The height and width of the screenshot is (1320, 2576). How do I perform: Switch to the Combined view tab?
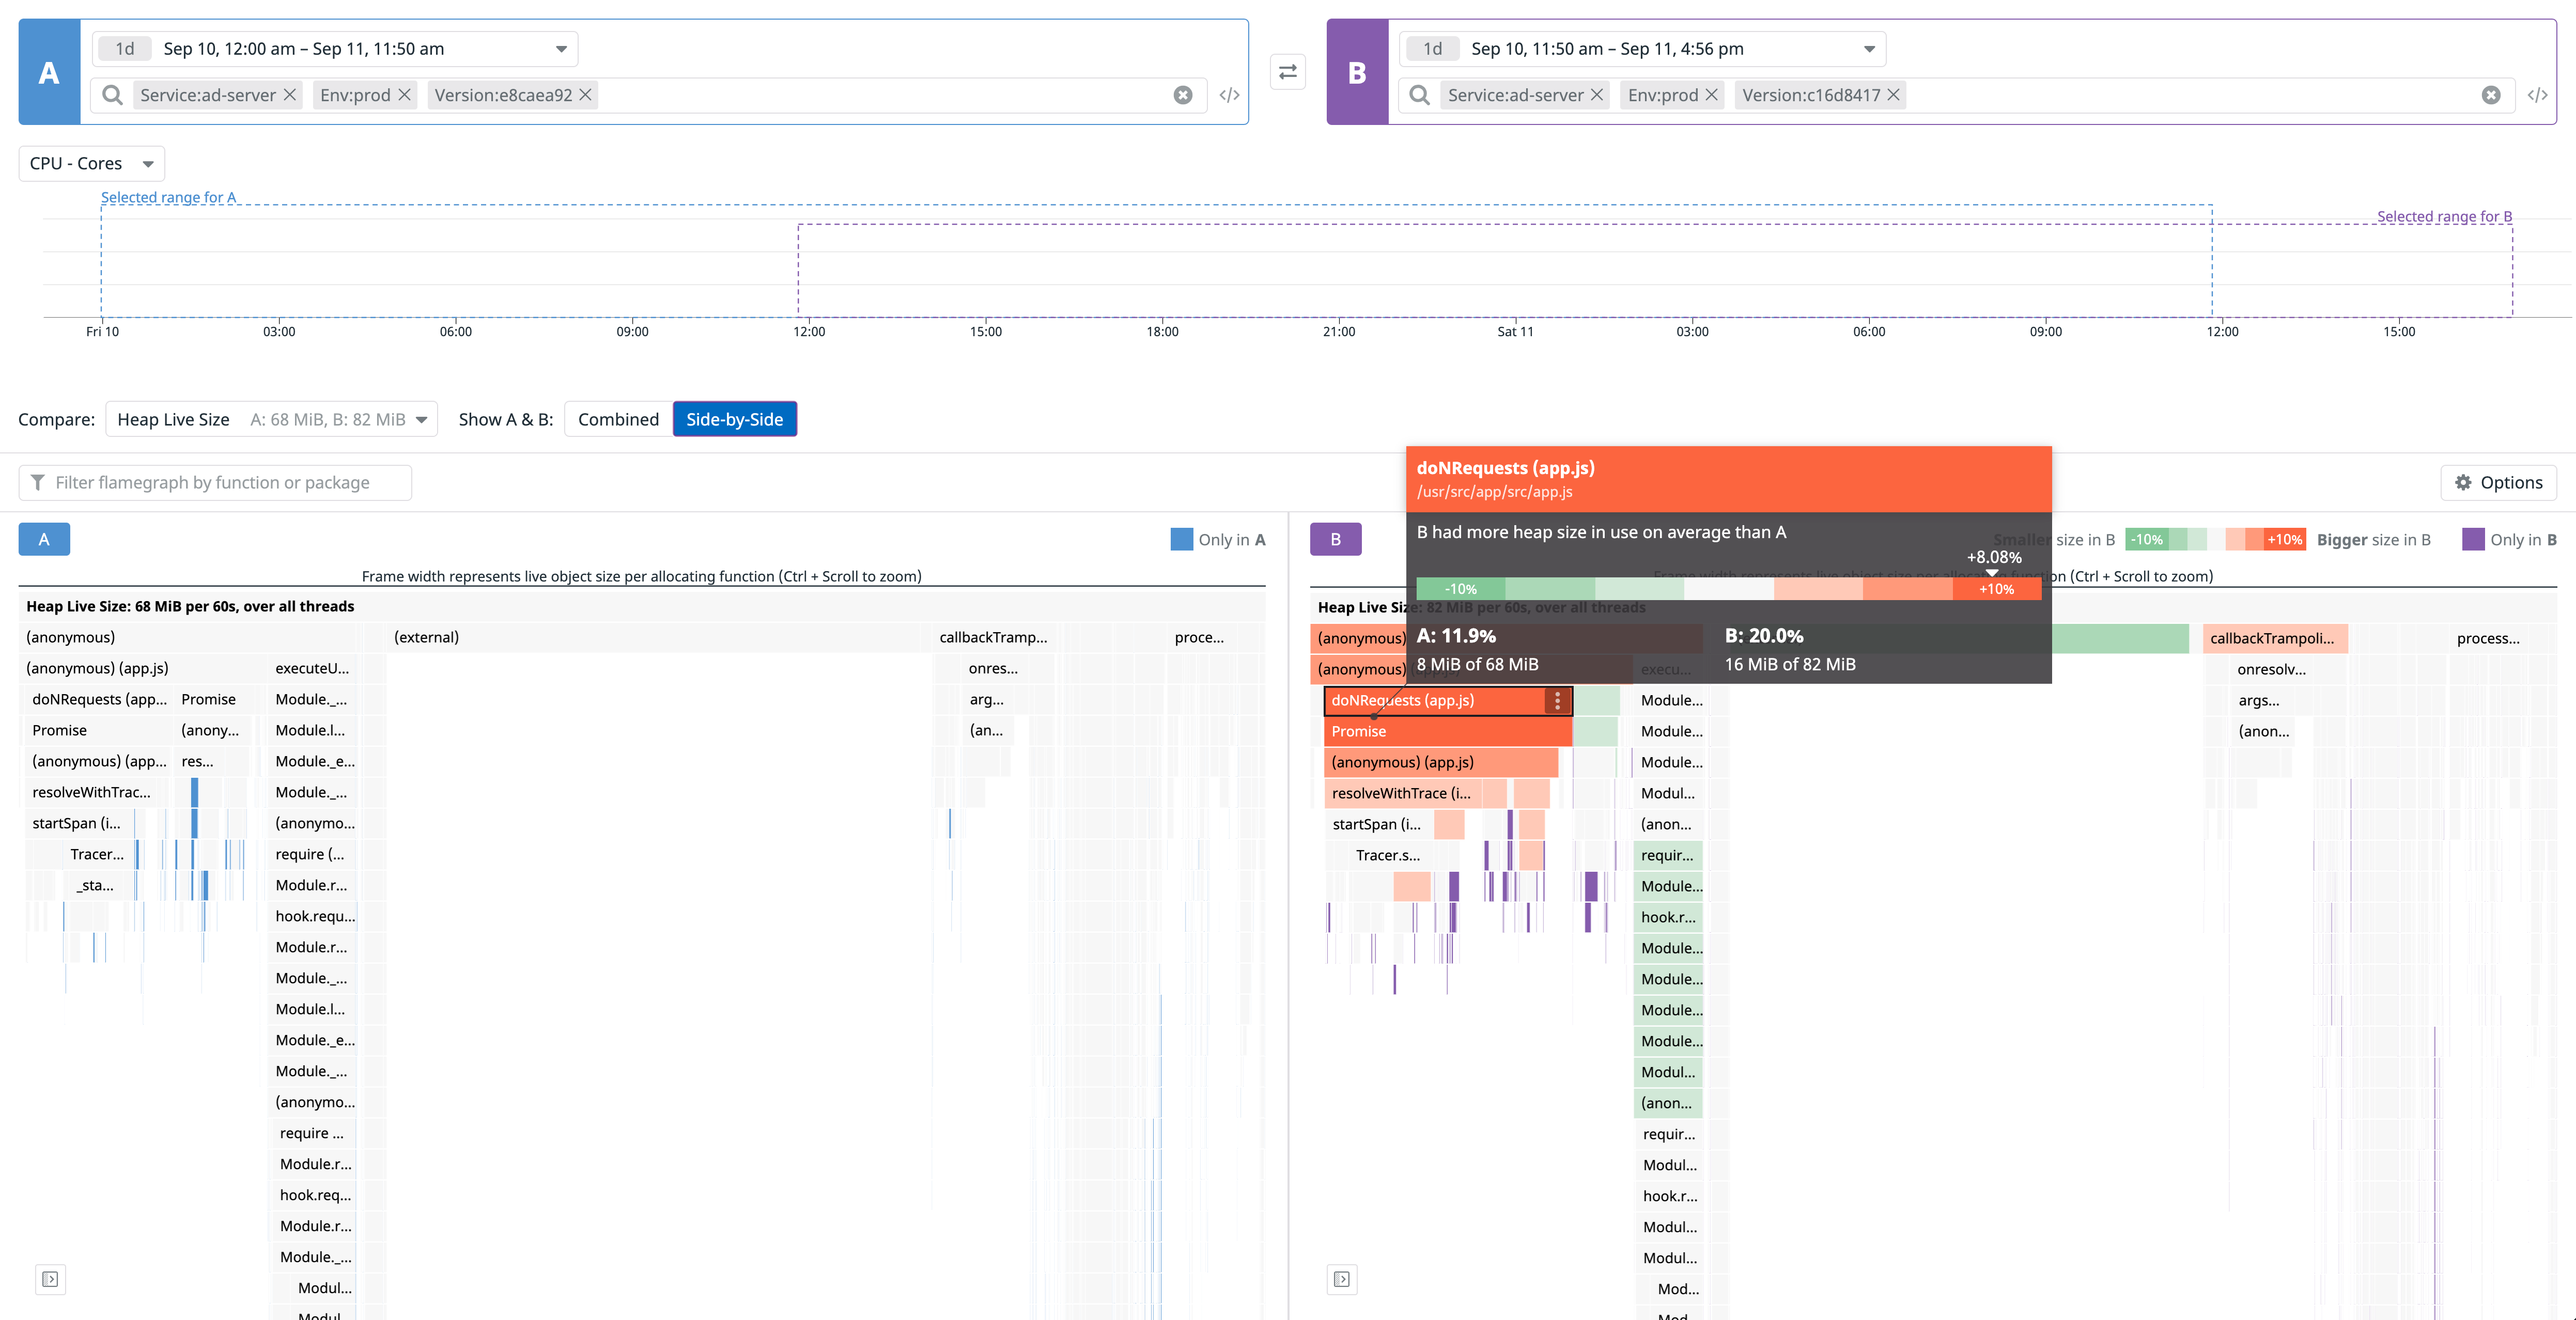(x=617, y=419)
